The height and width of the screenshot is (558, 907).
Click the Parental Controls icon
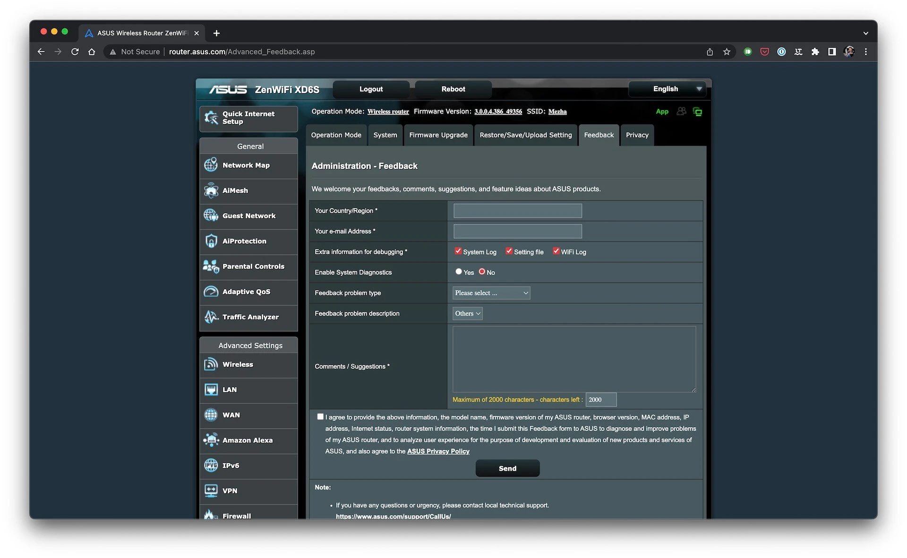[x=211, y=266]
